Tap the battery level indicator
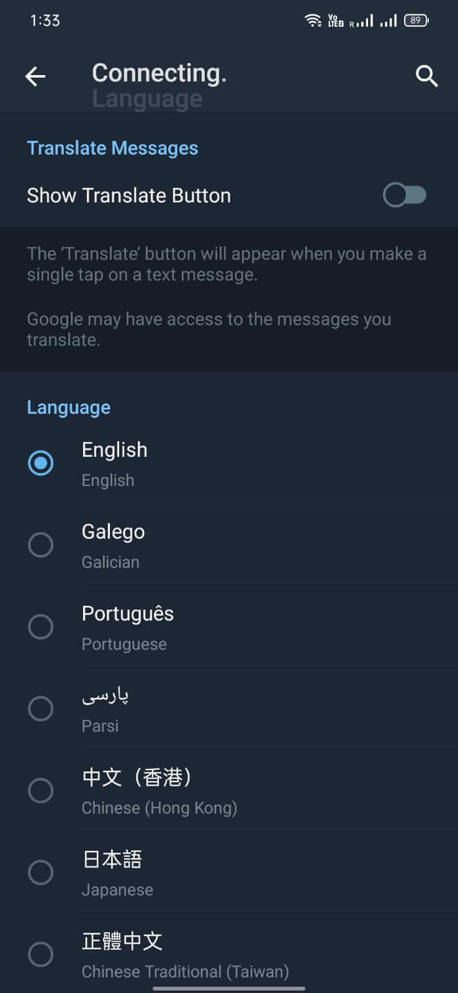458x993 pixels. pyautogui.click(x=416, y=20)
